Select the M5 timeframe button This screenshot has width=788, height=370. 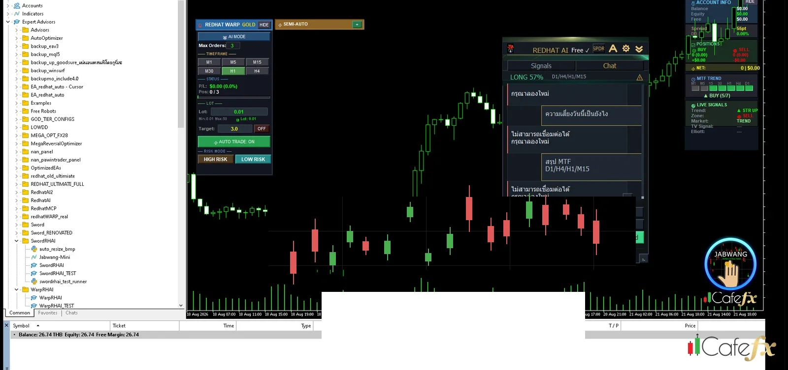pos(233,62)
